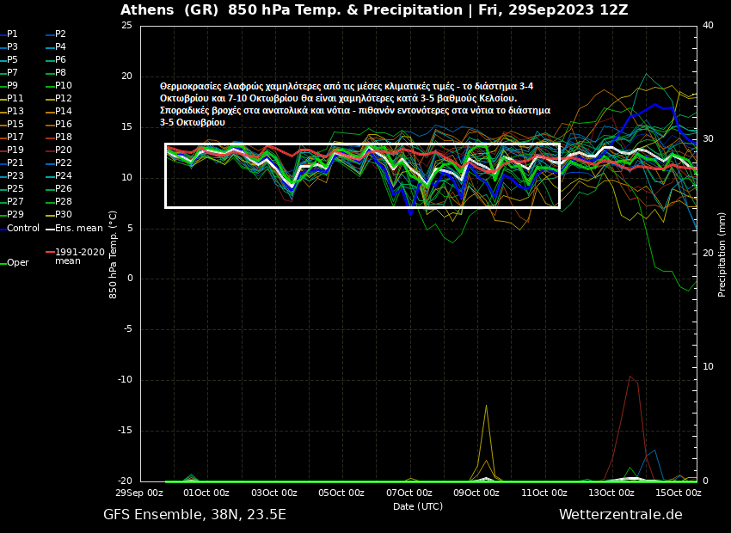Select the 09Oct 00z date tick label
This screenshot has height=533, width=731.
coord(476,493)
